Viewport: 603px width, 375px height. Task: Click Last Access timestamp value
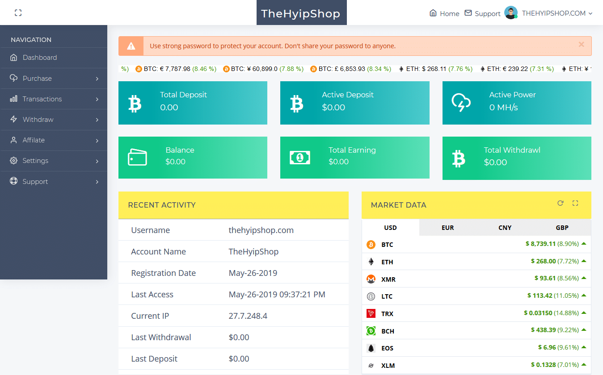pos(277,295)
